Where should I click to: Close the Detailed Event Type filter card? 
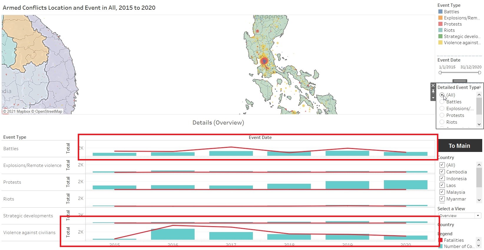coord(433,85)
